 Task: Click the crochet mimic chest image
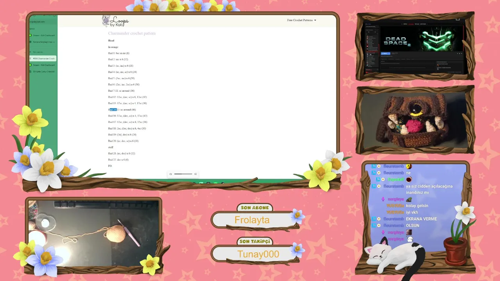(415, 121)
